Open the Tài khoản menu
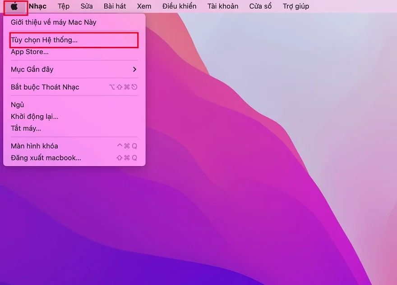This screenshot has width=397, height=285. pos(223,6)
